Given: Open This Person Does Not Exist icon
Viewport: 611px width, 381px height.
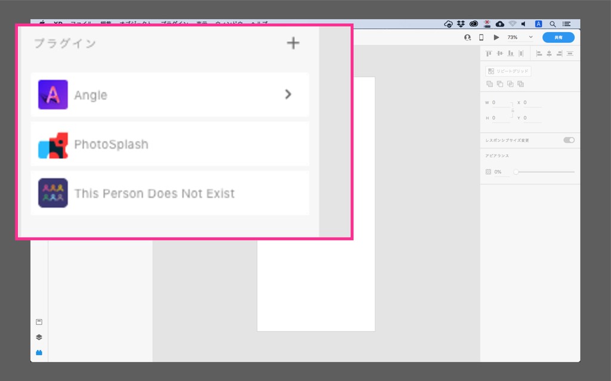Looking at the screenshot, I should (53, 193).
